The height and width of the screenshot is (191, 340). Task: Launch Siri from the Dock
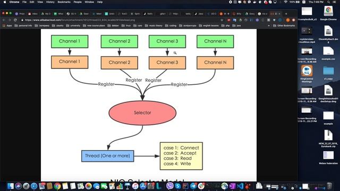click(18, 186)
